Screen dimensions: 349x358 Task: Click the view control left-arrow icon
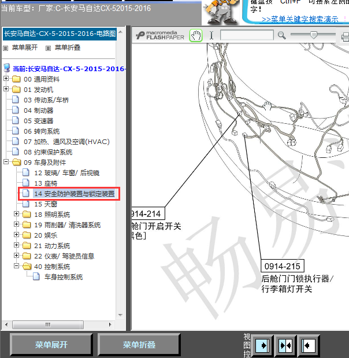pos(309,345)
